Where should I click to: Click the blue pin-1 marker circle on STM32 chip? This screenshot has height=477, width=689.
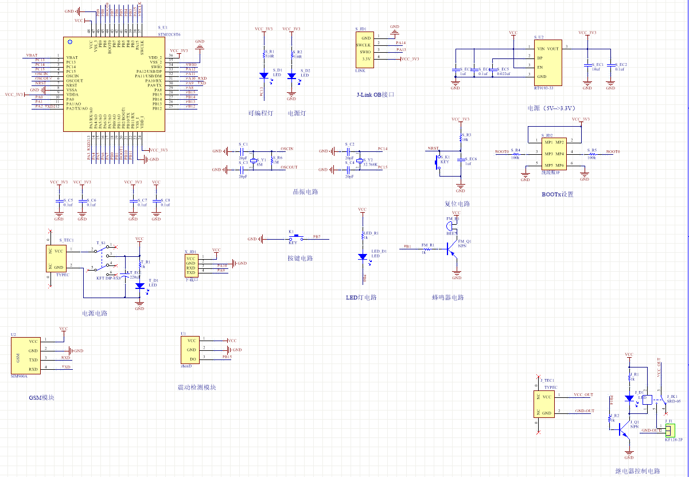point(70,42)
